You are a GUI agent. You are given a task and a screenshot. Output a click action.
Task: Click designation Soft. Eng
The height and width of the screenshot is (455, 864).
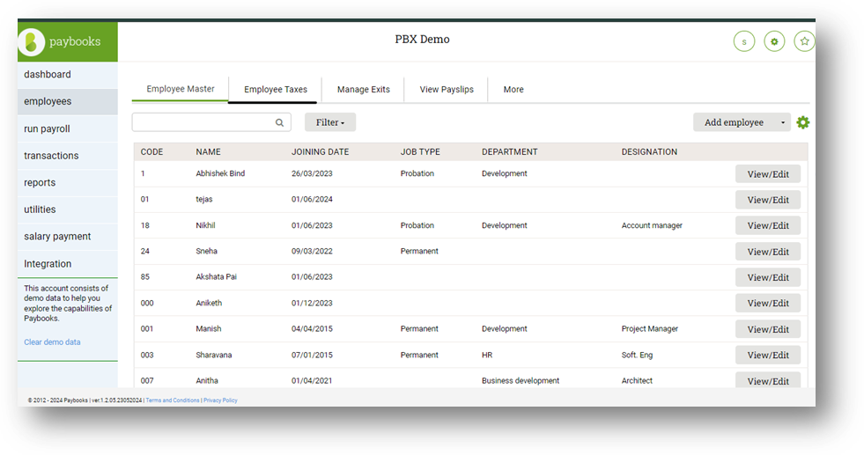[637, 356]
